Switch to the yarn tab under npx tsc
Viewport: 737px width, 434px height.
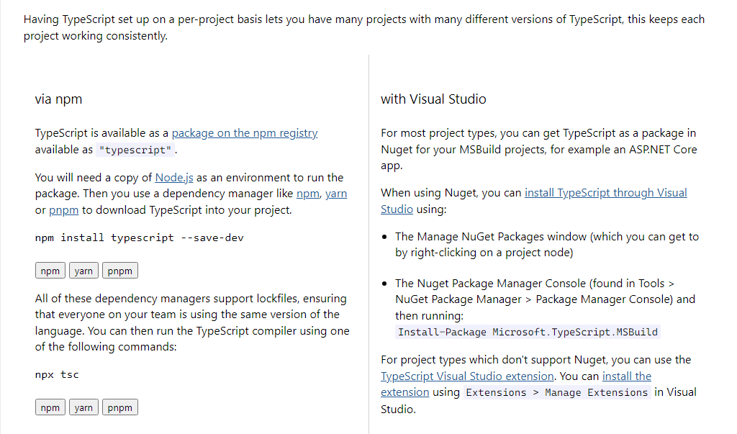[83, 407]
